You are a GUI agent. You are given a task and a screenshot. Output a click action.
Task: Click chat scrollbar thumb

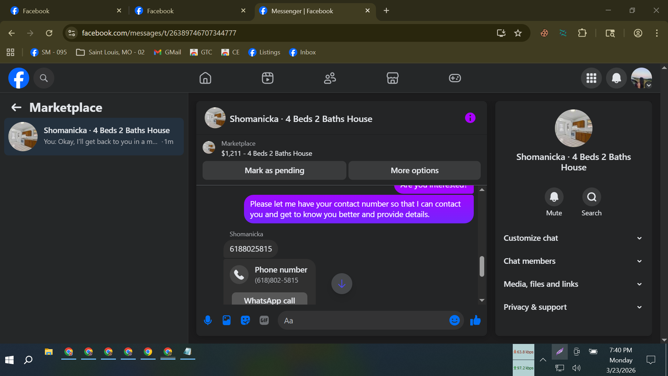tap(482, 266)
